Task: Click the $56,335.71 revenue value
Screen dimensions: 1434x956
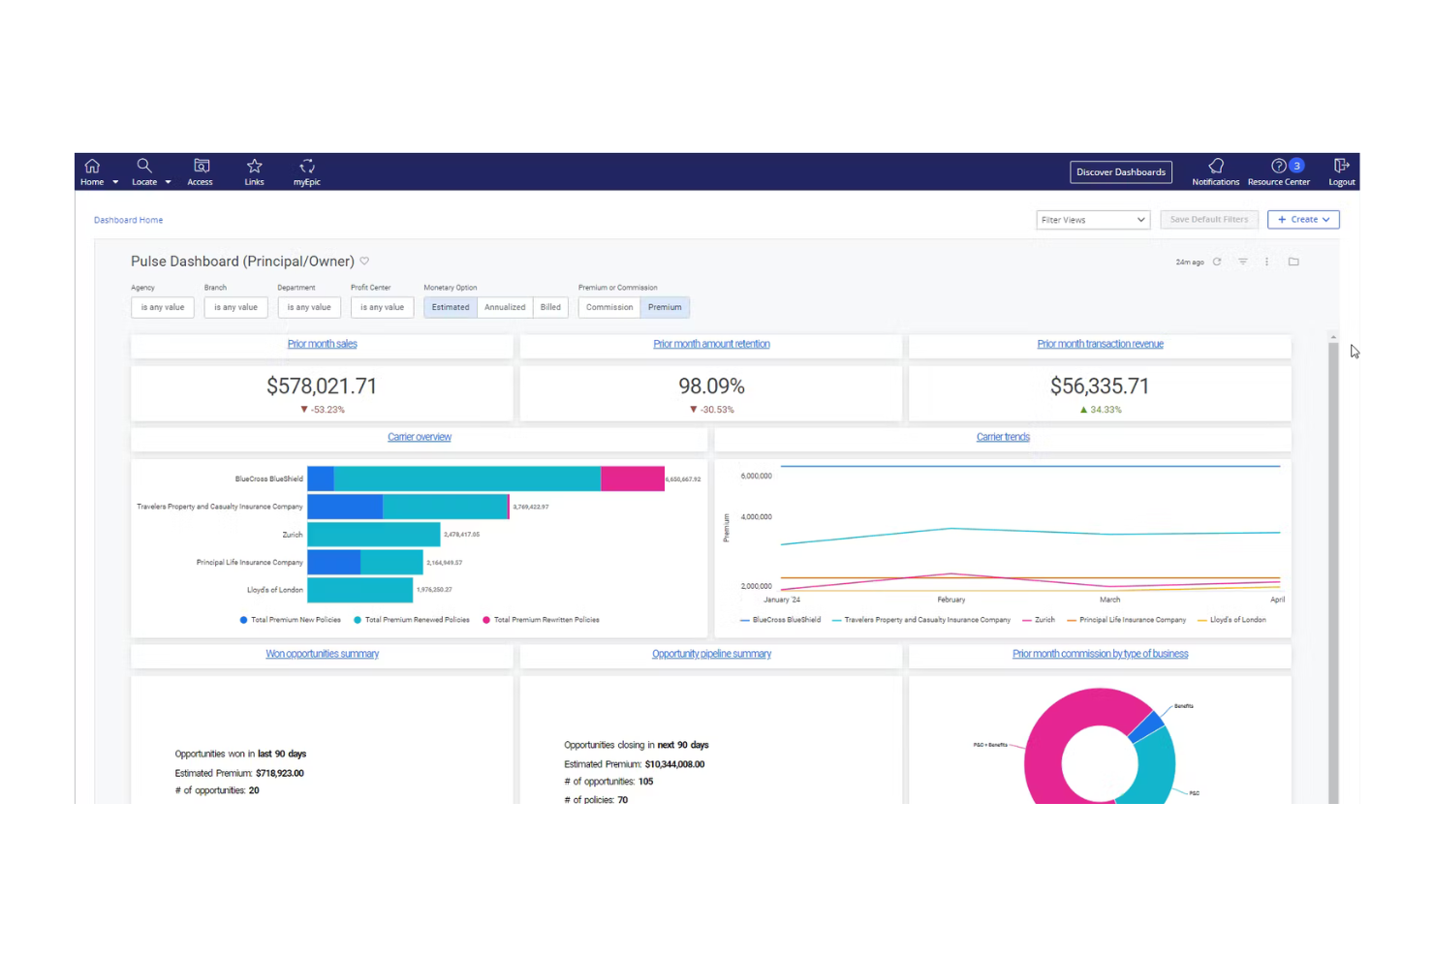Action: pyautogui.click(x=1100, y=386)
